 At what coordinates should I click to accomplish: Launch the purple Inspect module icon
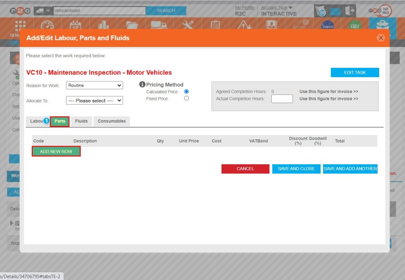click(328, 26)
